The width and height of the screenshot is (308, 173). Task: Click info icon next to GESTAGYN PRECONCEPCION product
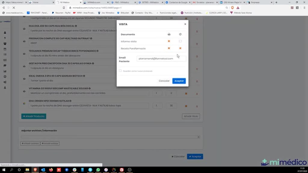tap(93, 64)
